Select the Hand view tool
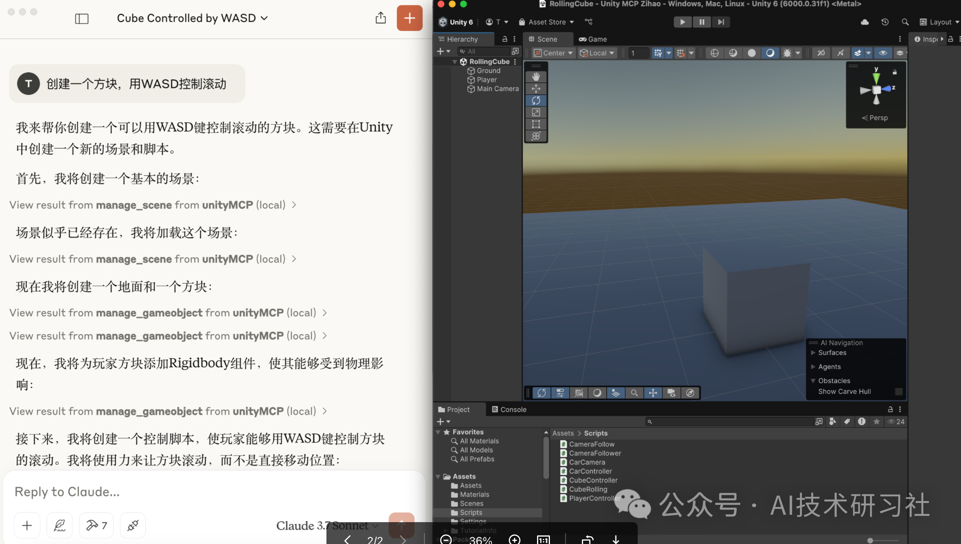The width and height of the screenshot is (961, 544). (x=536, y=76)
